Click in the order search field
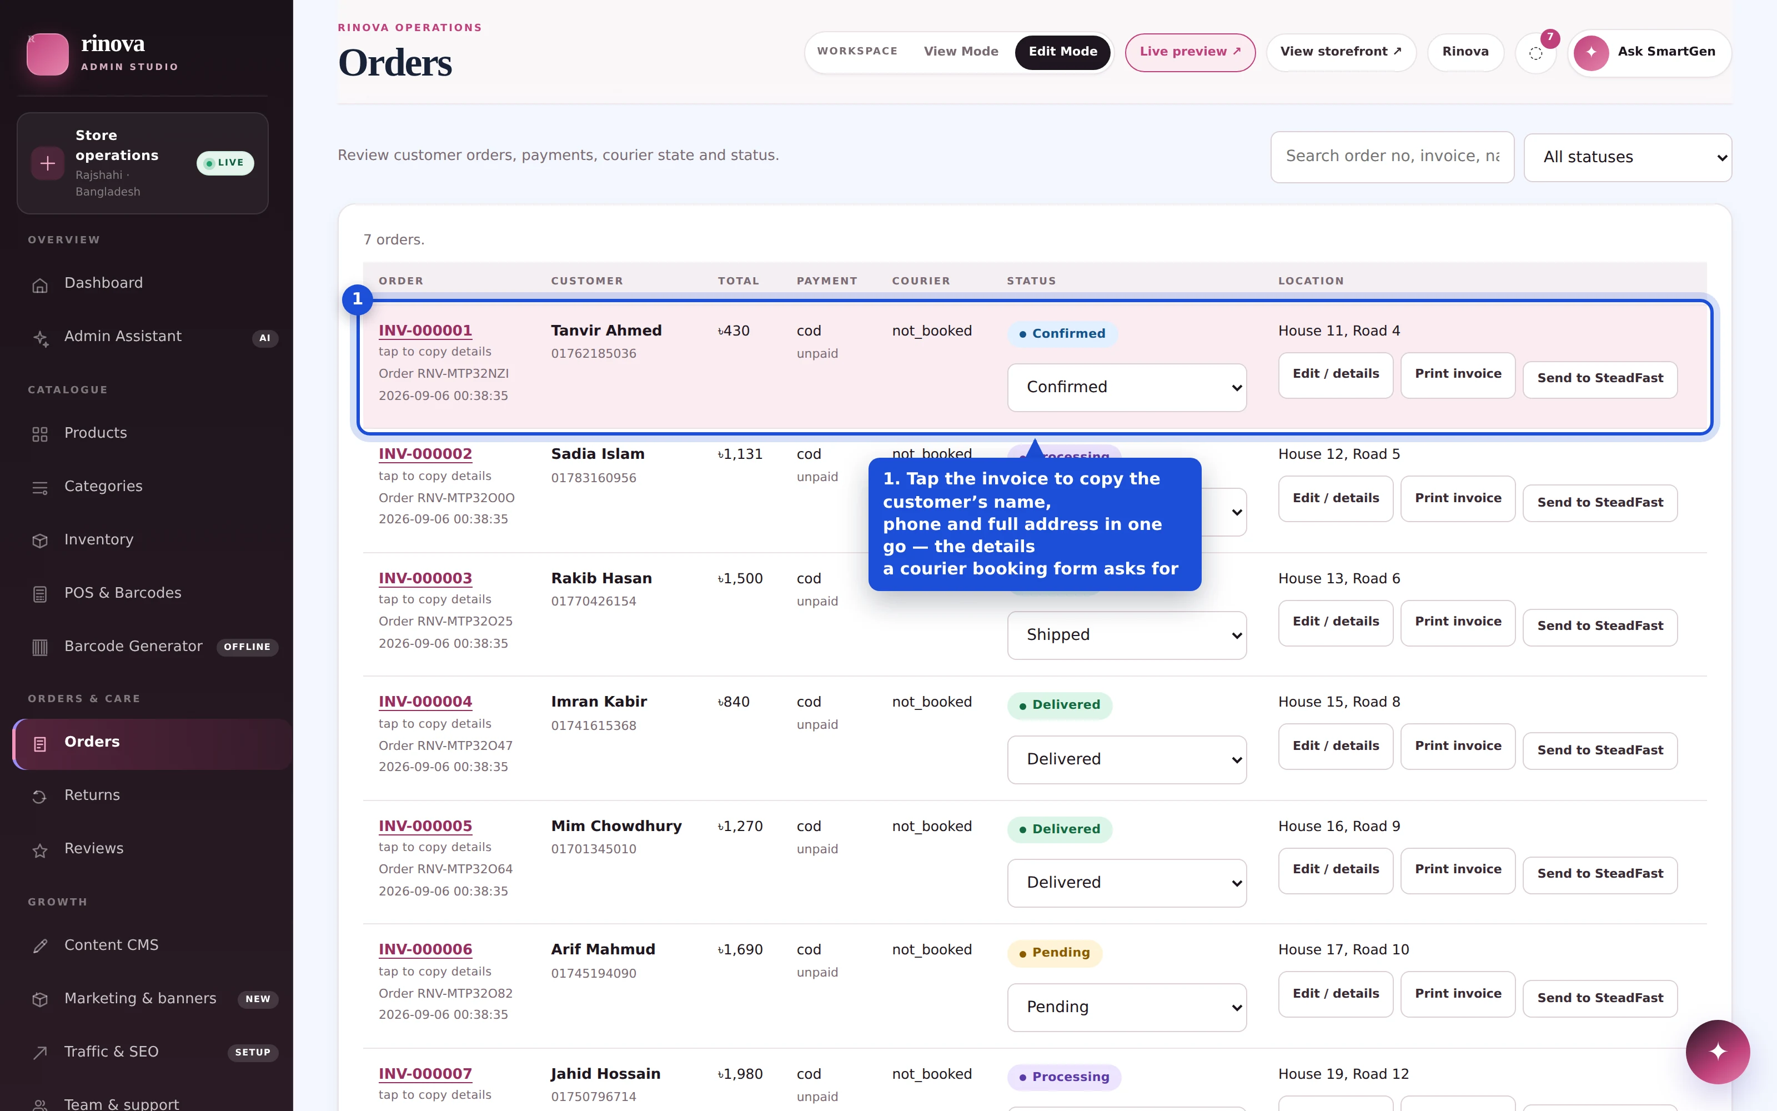The image size is (1777, 1111). click(1392, 157)
